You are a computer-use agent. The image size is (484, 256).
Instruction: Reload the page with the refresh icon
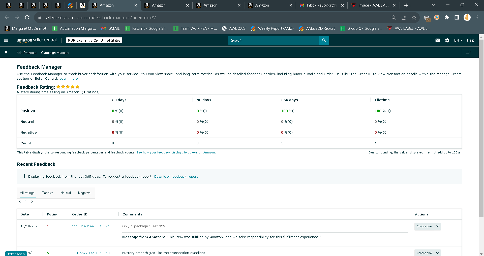coord(27,17)
